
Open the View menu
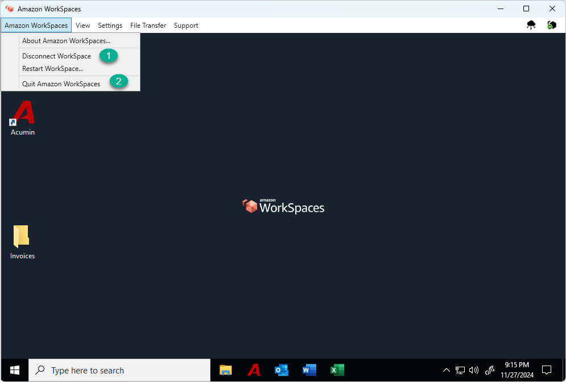[x=82, y=25]
